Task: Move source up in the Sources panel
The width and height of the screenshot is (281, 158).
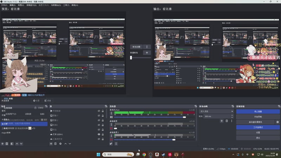Action: pos(66,144)
